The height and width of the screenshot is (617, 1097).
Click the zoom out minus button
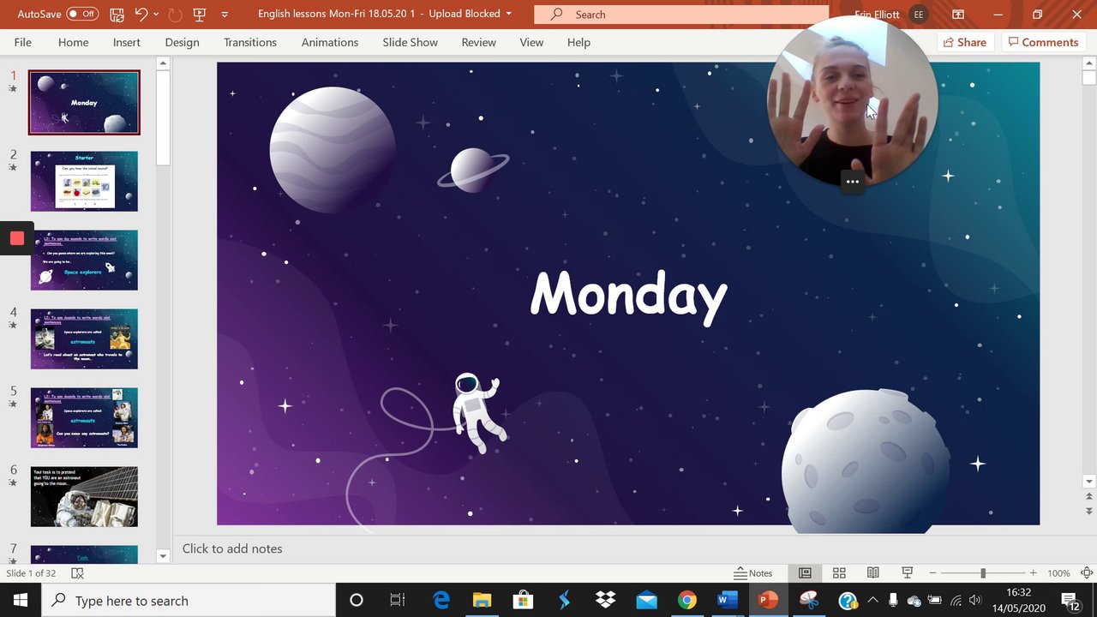tap(932, 573)
